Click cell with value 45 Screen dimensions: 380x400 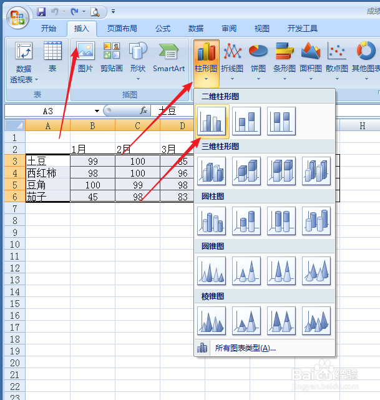[92, 197]
